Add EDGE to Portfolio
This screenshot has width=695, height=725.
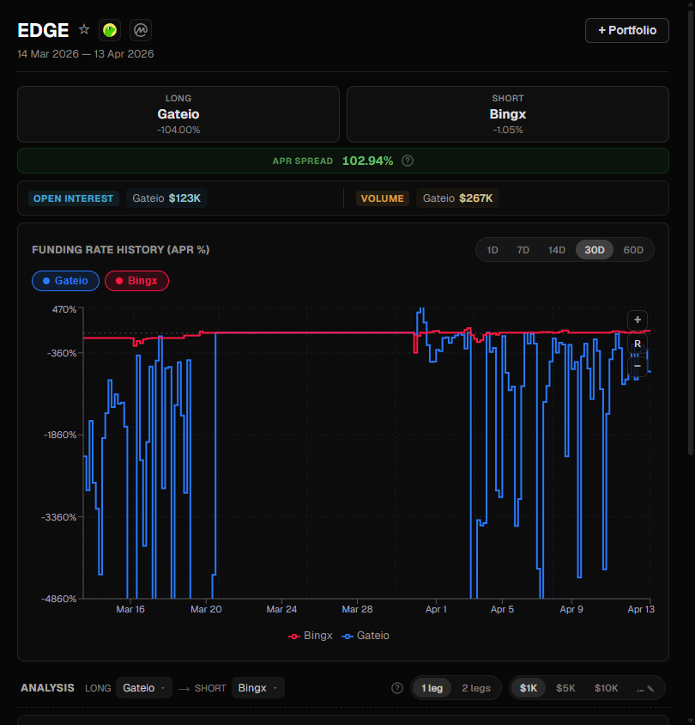coord(626,30)
